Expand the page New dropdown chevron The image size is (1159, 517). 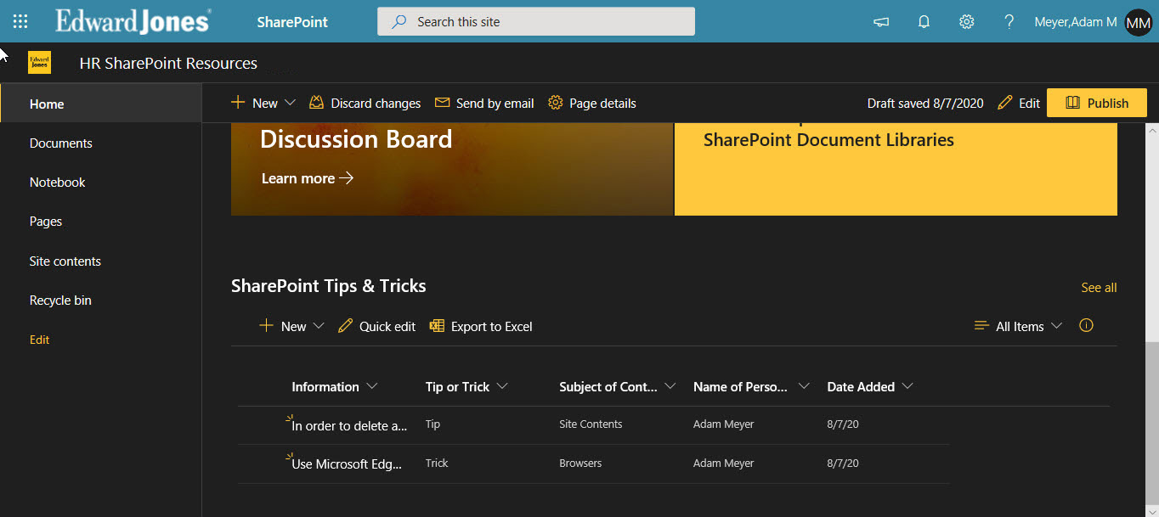290,103
